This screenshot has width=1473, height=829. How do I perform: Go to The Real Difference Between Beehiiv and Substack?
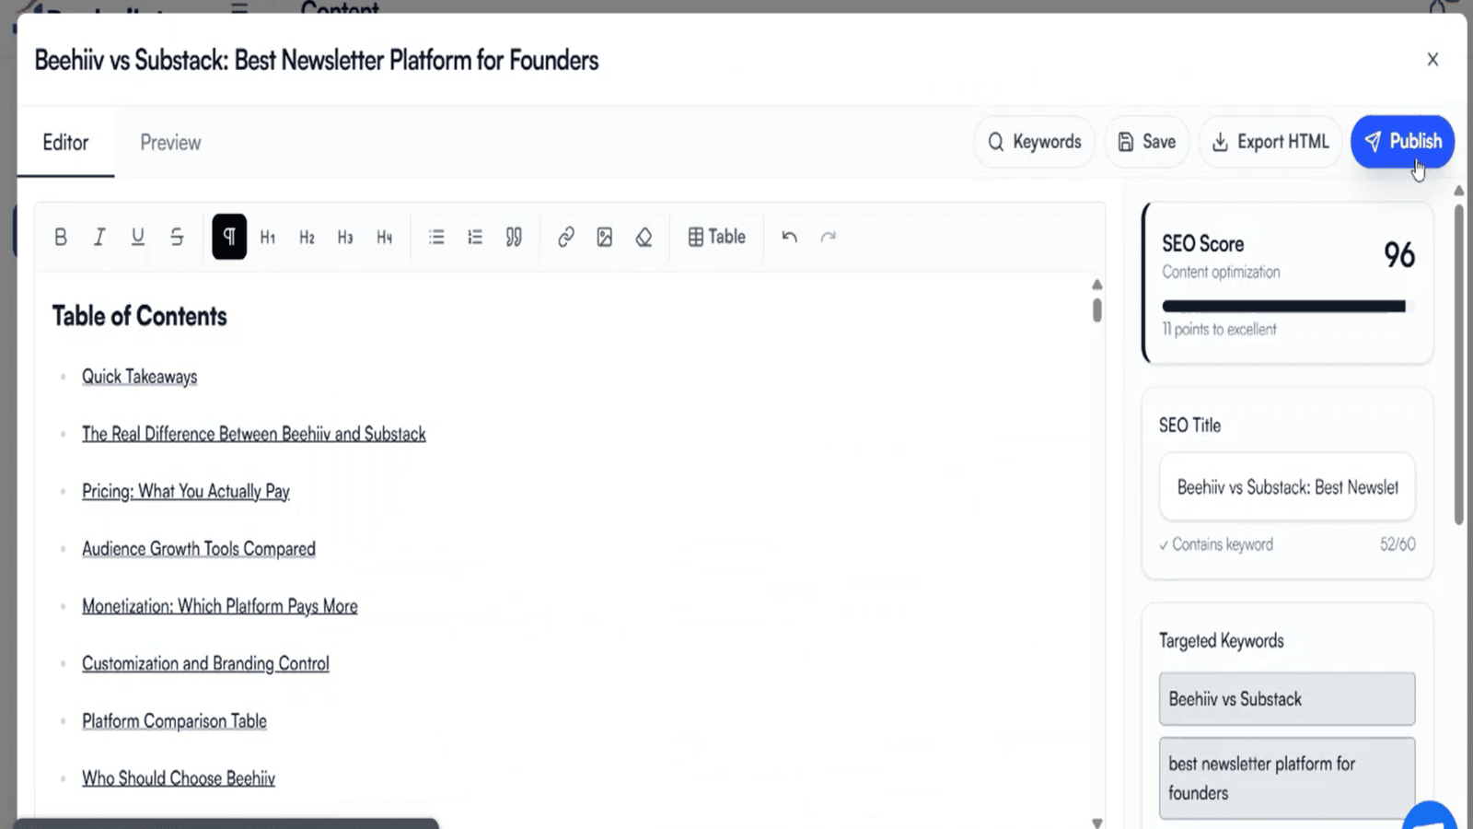point(254,434)
